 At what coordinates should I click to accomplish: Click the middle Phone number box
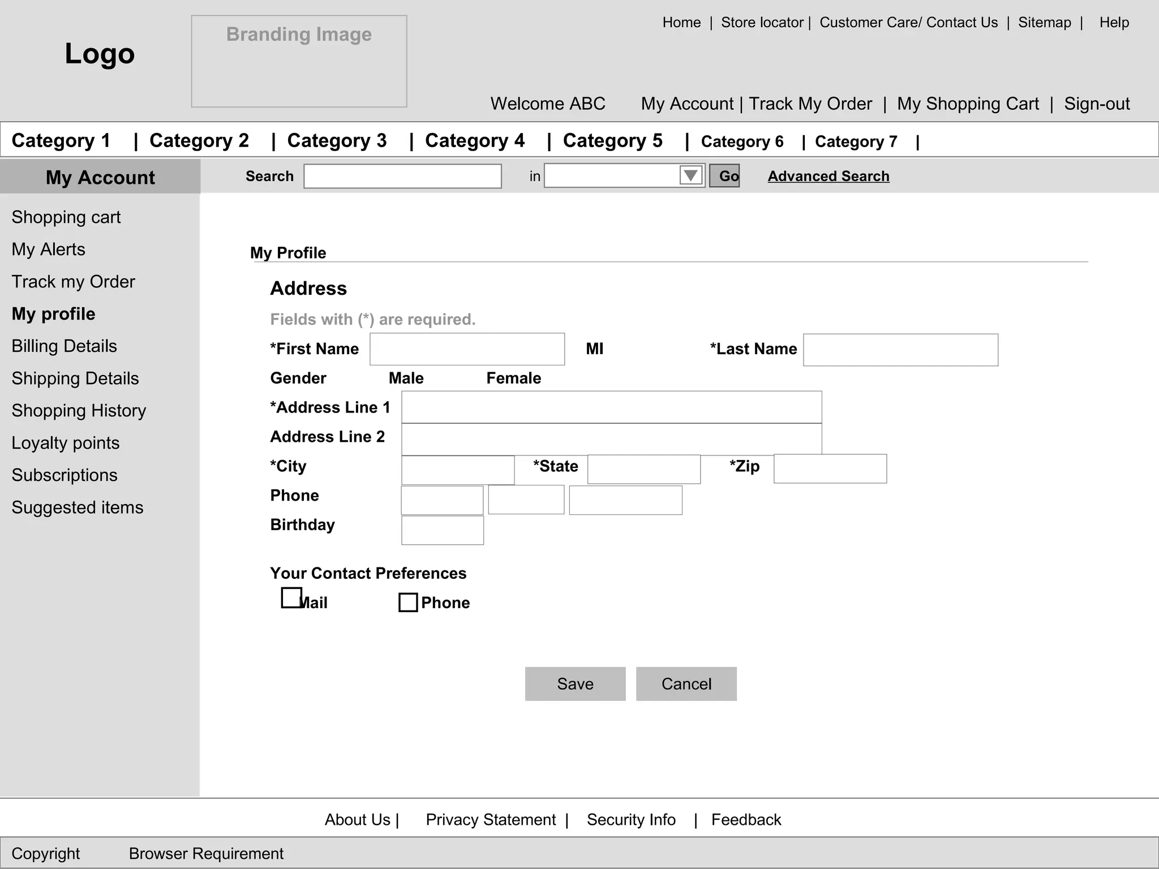[x=526, y=500]
